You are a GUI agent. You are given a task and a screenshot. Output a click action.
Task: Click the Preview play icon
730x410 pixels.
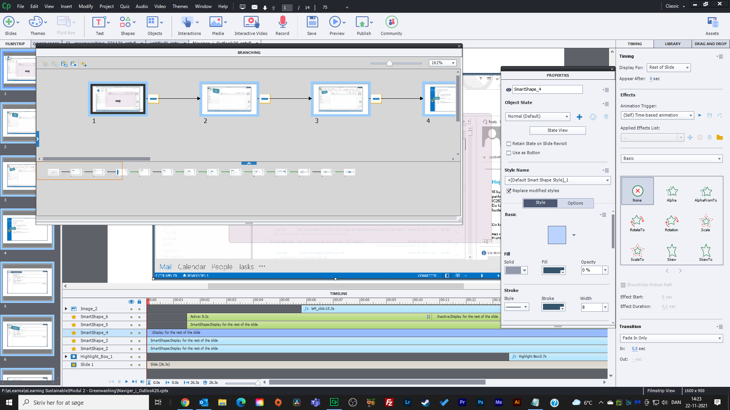pyautogui.click(x=335, y=22)
